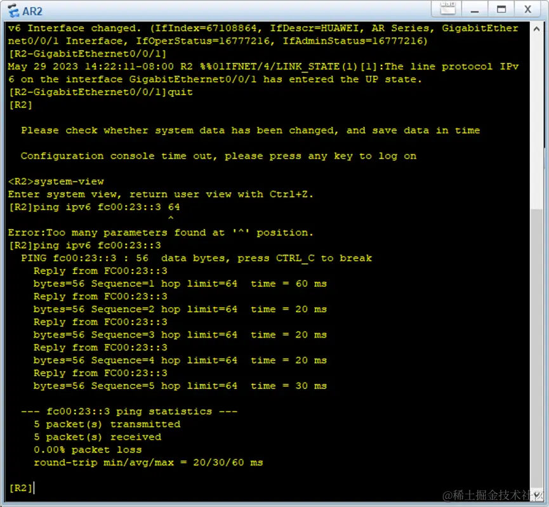This screenshot has width=549, height=507.
Task: Click the 'Enter system view, return user view' line
Action: coord(161,194)
